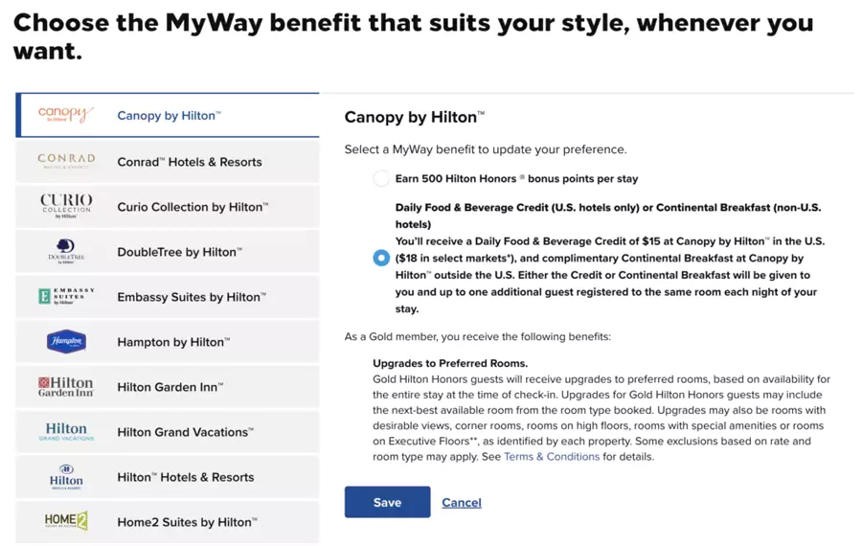Click the Conrad Hotels logo icon

coord(66,161)
